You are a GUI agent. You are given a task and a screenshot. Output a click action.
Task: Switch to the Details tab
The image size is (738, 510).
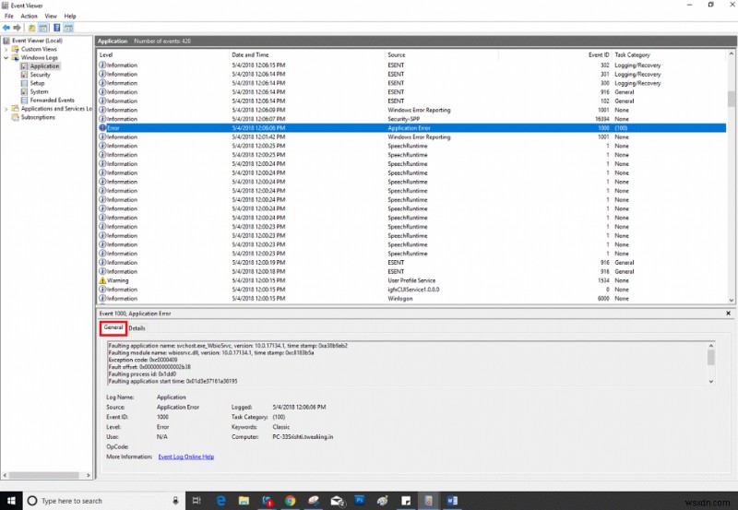click(137, 328)
